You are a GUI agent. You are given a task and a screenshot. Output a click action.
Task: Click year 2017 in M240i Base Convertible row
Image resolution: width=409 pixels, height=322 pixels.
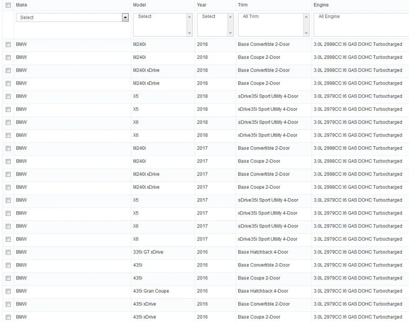point(202,148)
